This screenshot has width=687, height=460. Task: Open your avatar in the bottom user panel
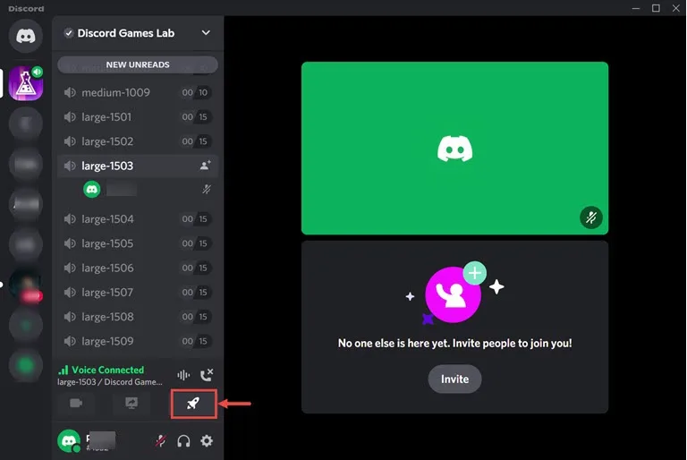point(69,440)
